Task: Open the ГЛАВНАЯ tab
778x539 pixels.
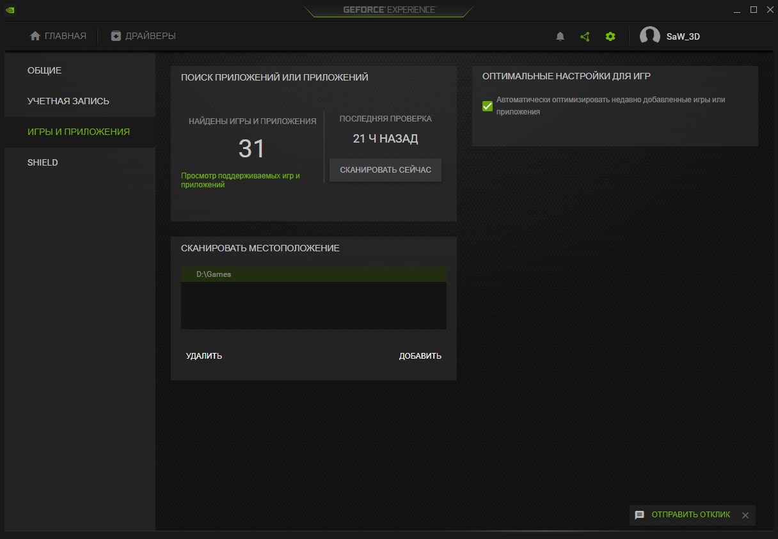Action: 58,36
